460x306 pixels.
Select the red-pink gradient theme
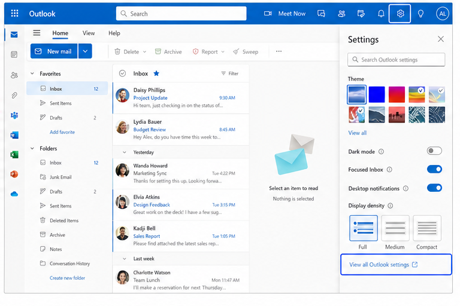coord(397,94)
